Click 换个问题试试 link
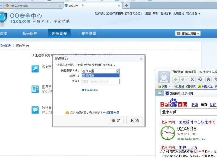 click(89, 90)
